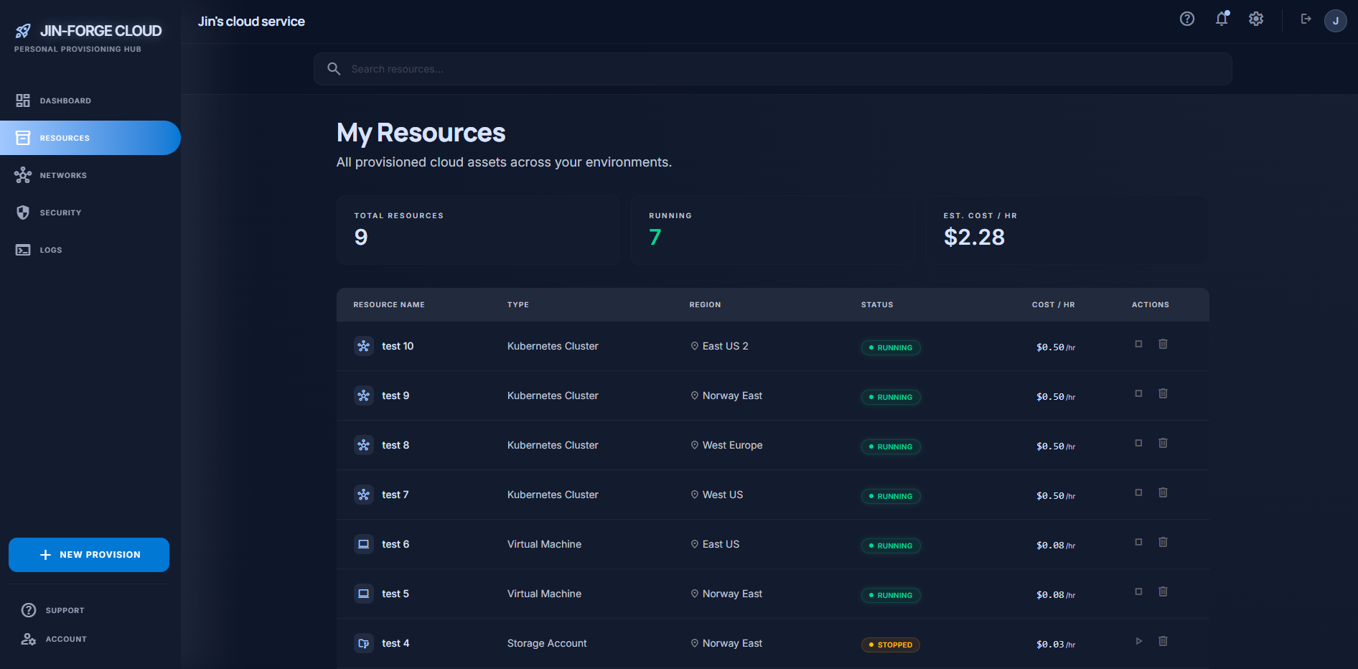Select Resources in sidebar
This screenshot has height=669, width=1358.
90,138
